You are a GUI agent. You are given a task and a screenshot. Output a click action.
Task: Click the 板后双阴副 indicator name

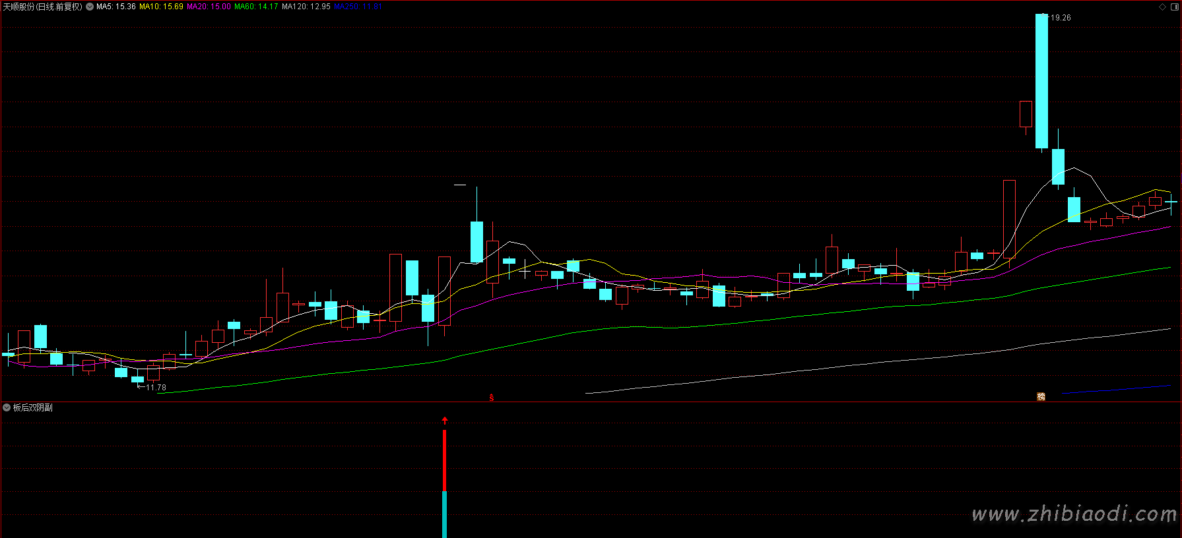[x=33, y=408]
